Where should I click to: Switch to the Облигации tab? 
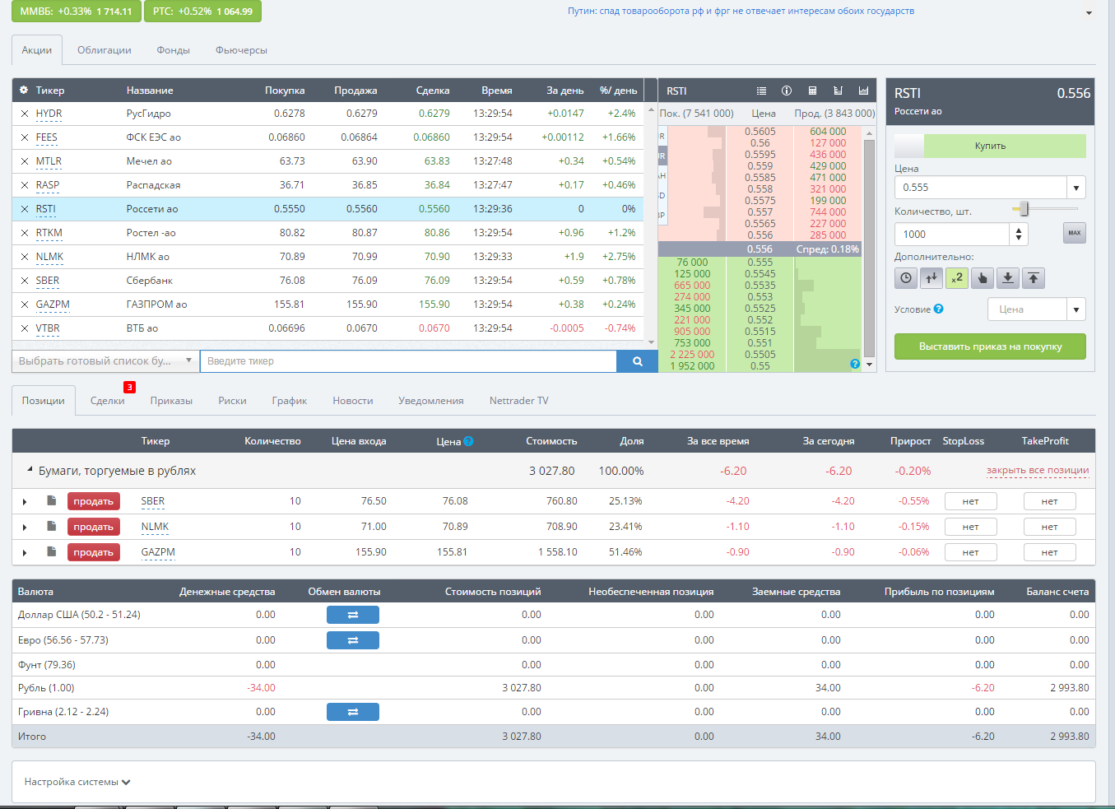point(105,50)
